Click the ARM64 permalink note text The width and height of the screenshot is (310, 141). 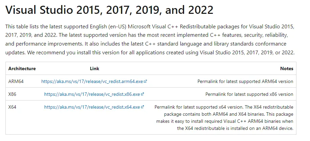click(245, 81)
